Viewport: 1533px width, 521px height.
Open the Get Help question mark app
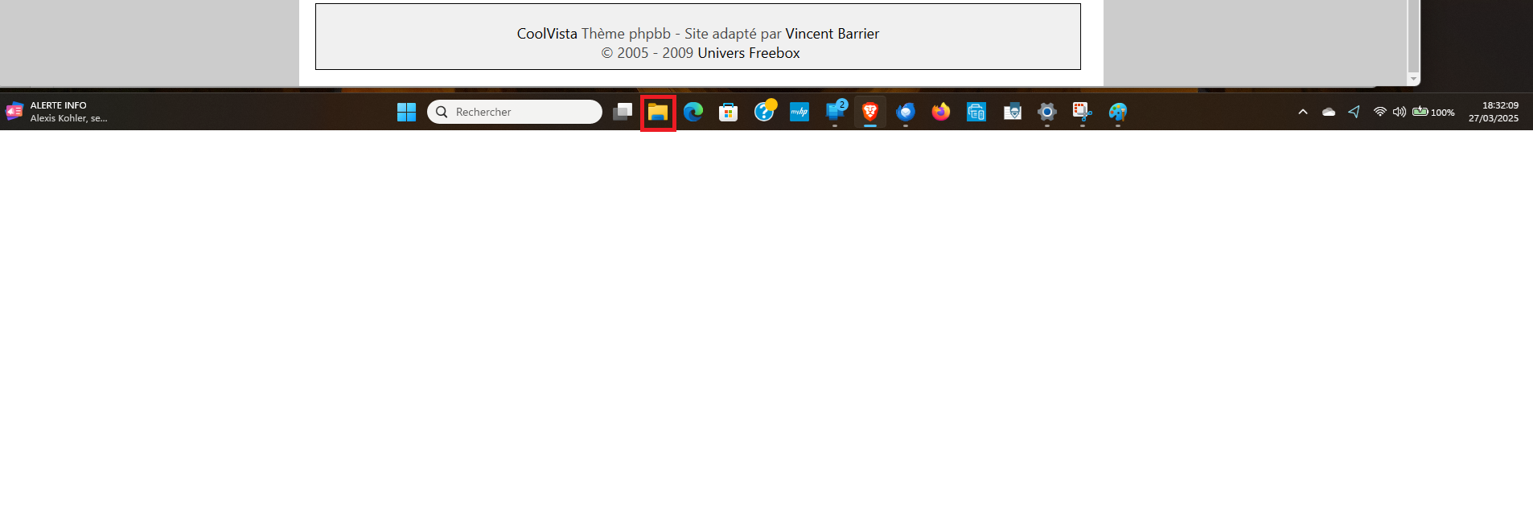764,112
